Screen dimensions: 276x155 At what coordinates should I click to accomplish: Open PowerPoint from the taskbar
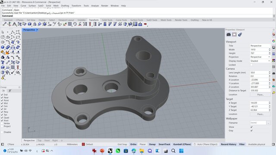102,151
